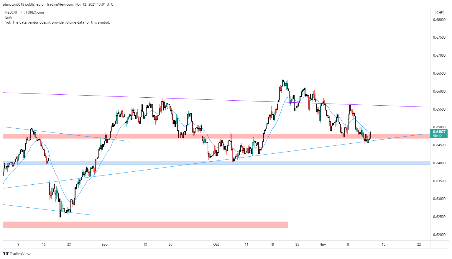This screenshot has width=452, height=259.
Task: Click the 25 date label on the time axis
Action: 297,245
